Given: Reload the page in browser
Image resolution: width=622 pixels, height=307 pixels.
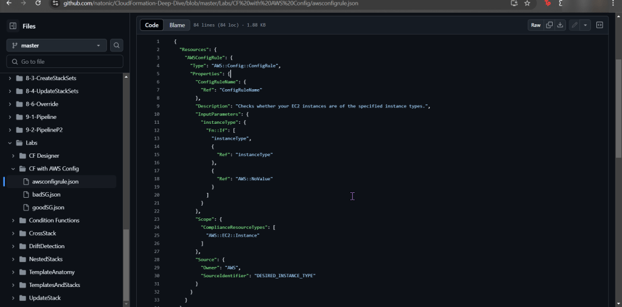Looking at the screenshot, I should tap(38, 3).
